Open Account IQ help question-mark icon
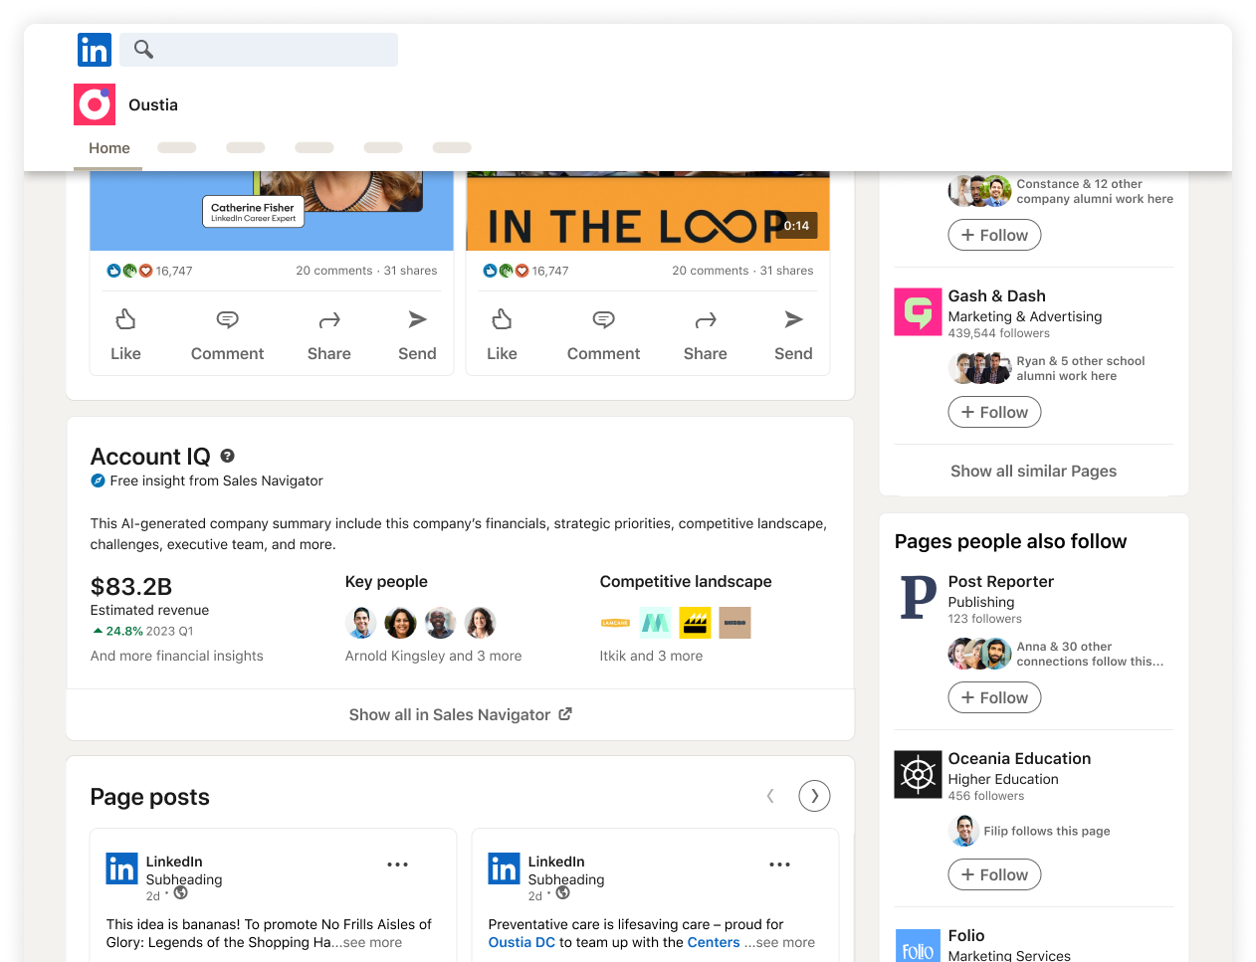1256x962 pixels. point(228,456)
